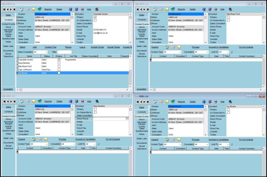This screenshot has height=177, width=267.
Task: Click workflow icon beside Expand in Eliza Benitez window
Action: (x=34, y=139)
